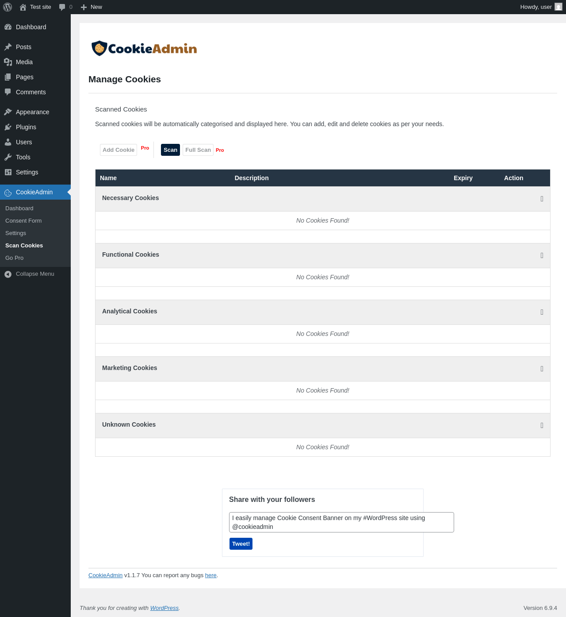Click the Version 6.9.4 text
566x617 pixels.
[x=540, y=608]
